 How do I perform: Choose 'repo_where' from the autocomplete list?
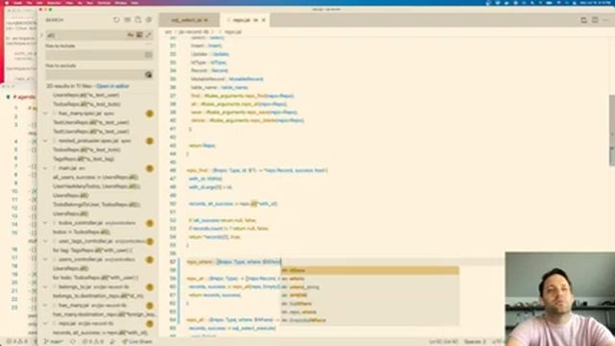click(370, 311)
